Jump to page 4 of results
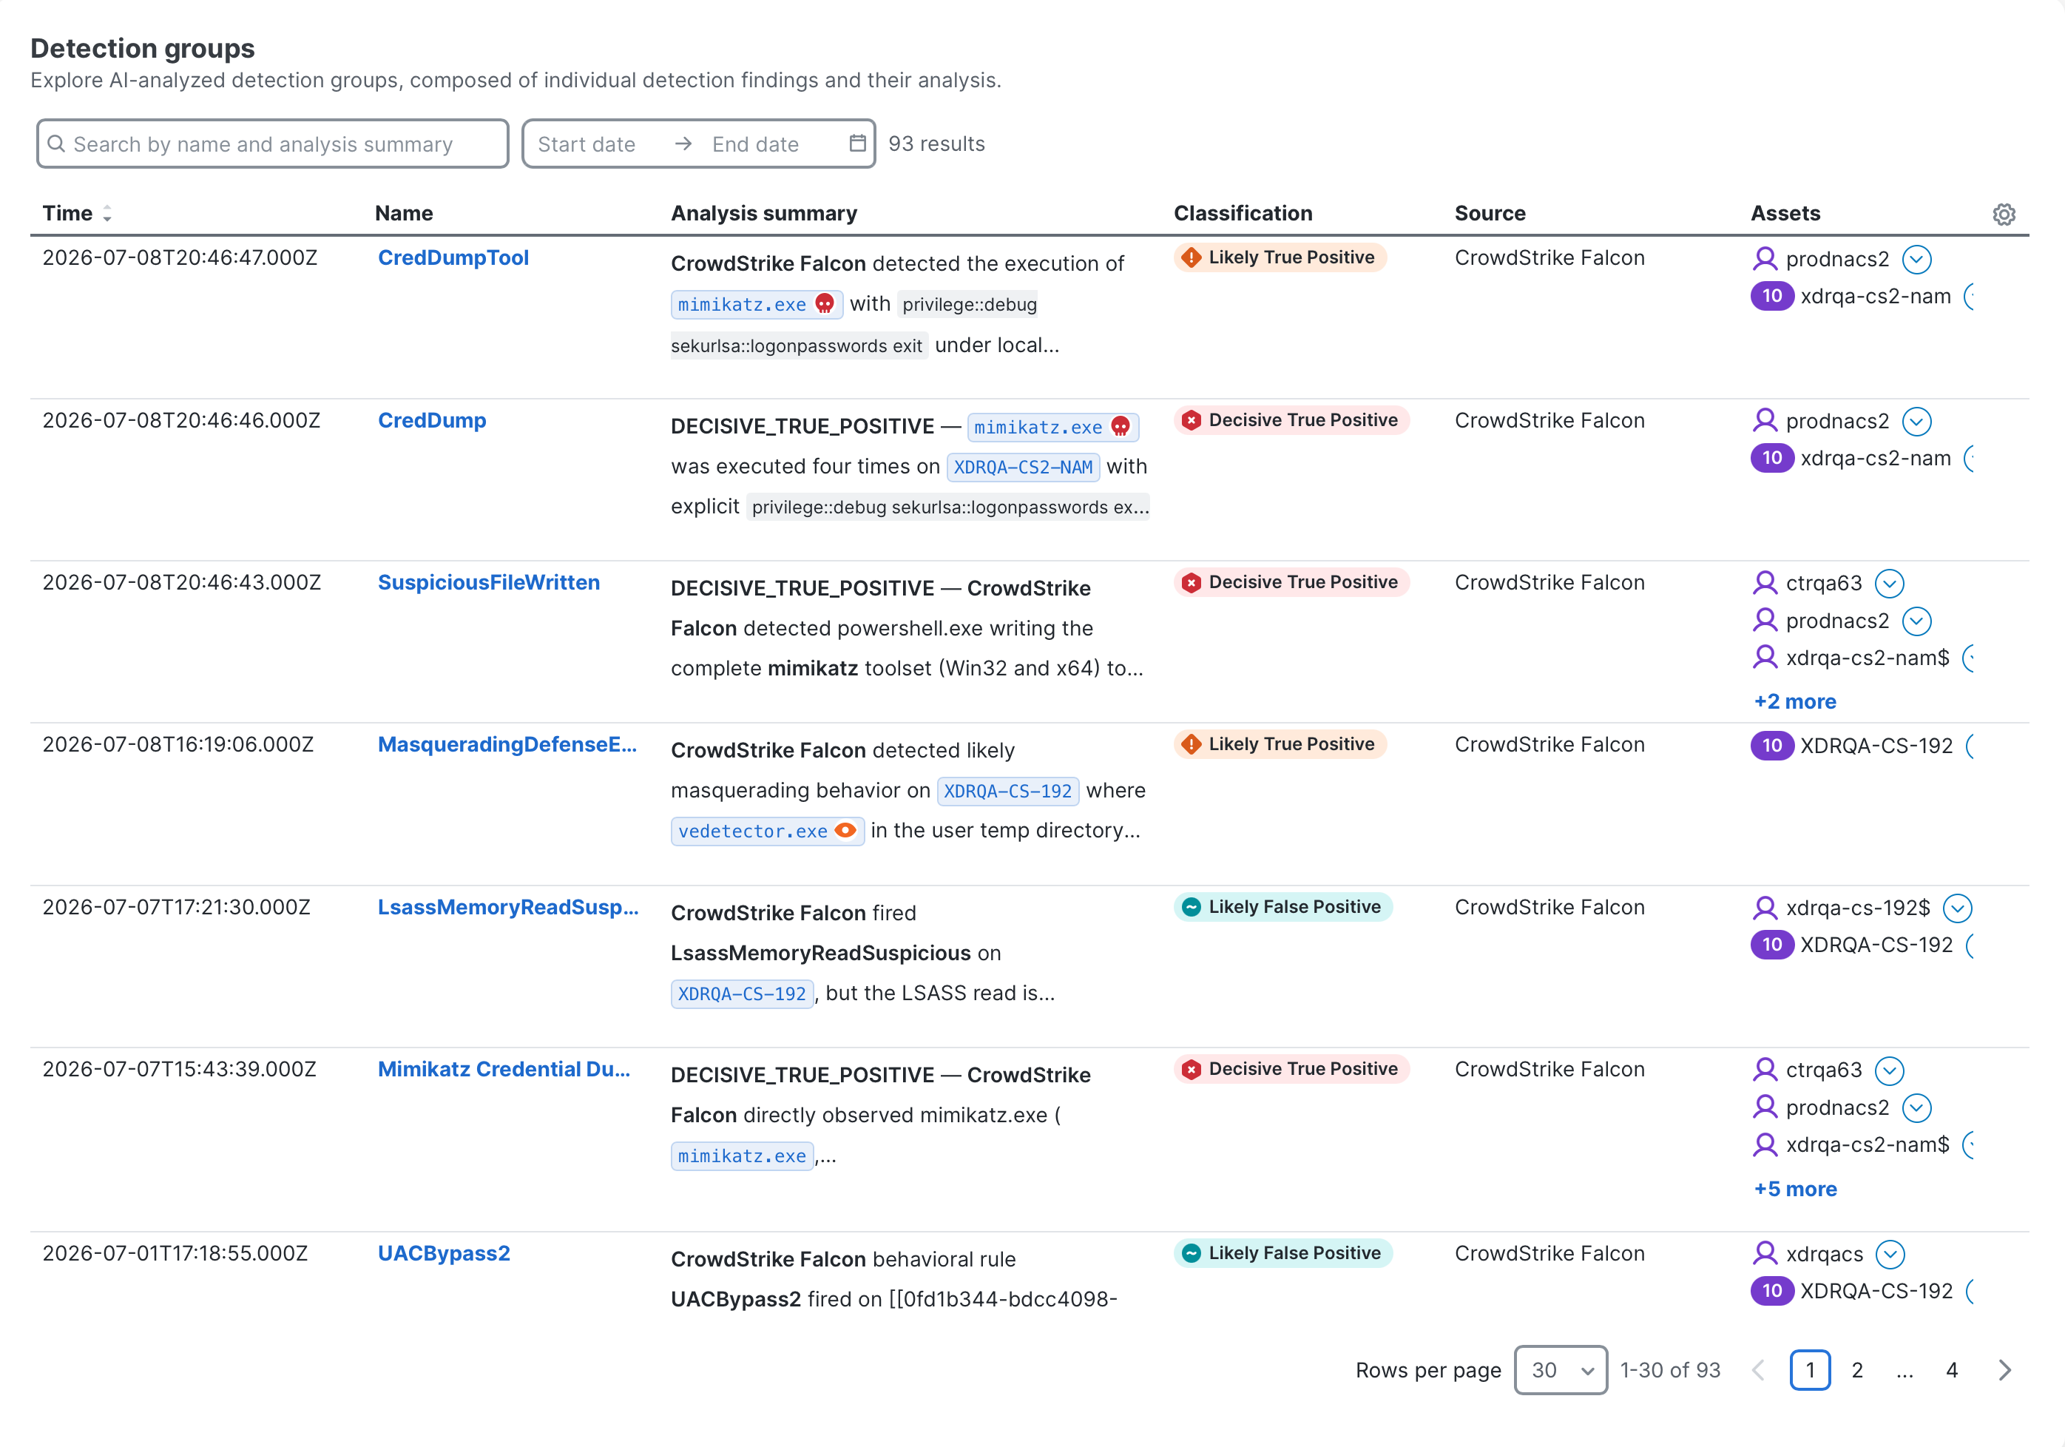Image resolution: width=2065 pixels, height=1447 pixels. (x=1952, y=1369)
